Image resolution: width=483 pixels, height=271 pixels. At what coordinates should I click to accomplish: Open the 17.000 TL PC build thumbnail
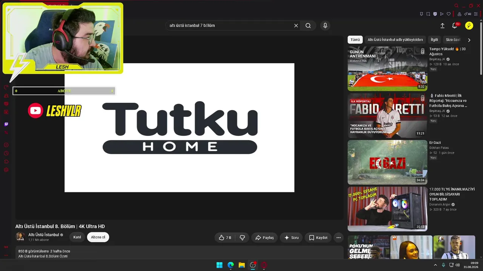[x=388, y=209]
